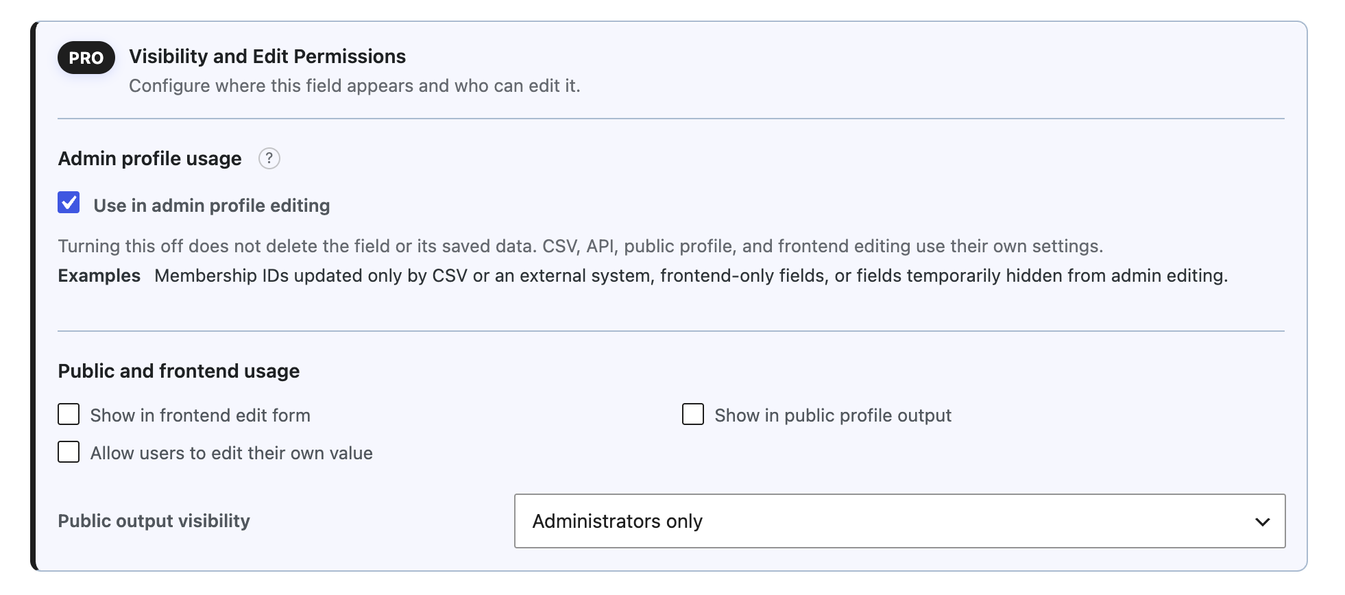Enable the Show in frontend edit form checkbox
1345x595 pixels.
tap(69, 414)
